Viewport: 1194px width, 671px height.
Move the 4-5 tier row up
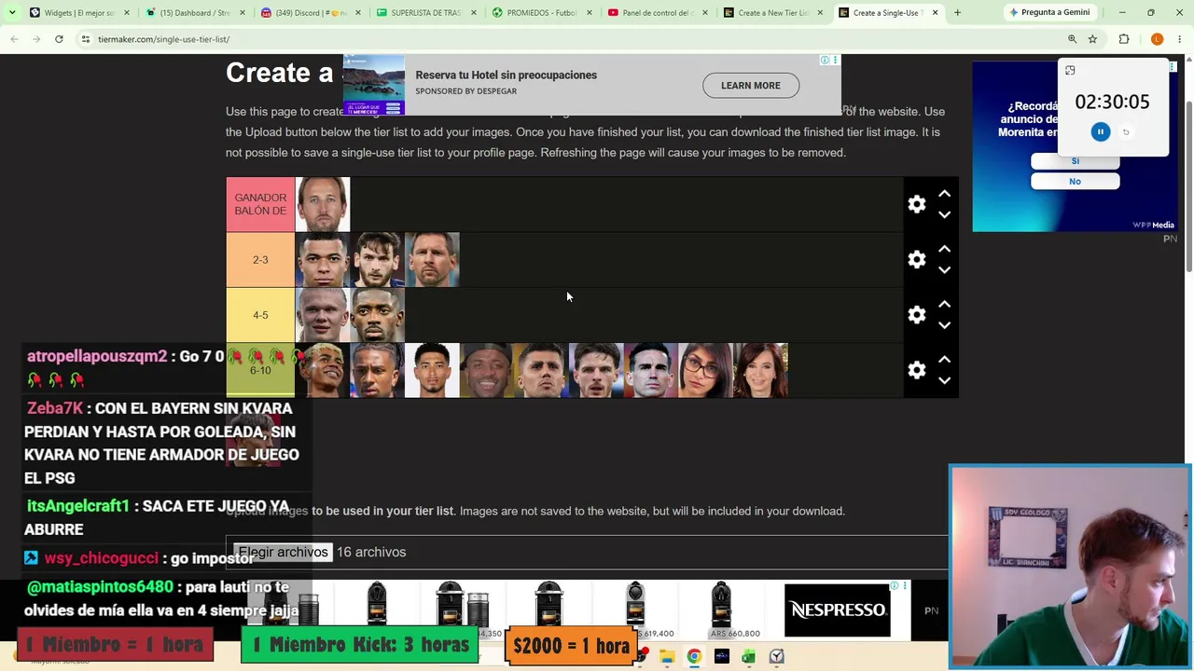(x=944, y=304)
